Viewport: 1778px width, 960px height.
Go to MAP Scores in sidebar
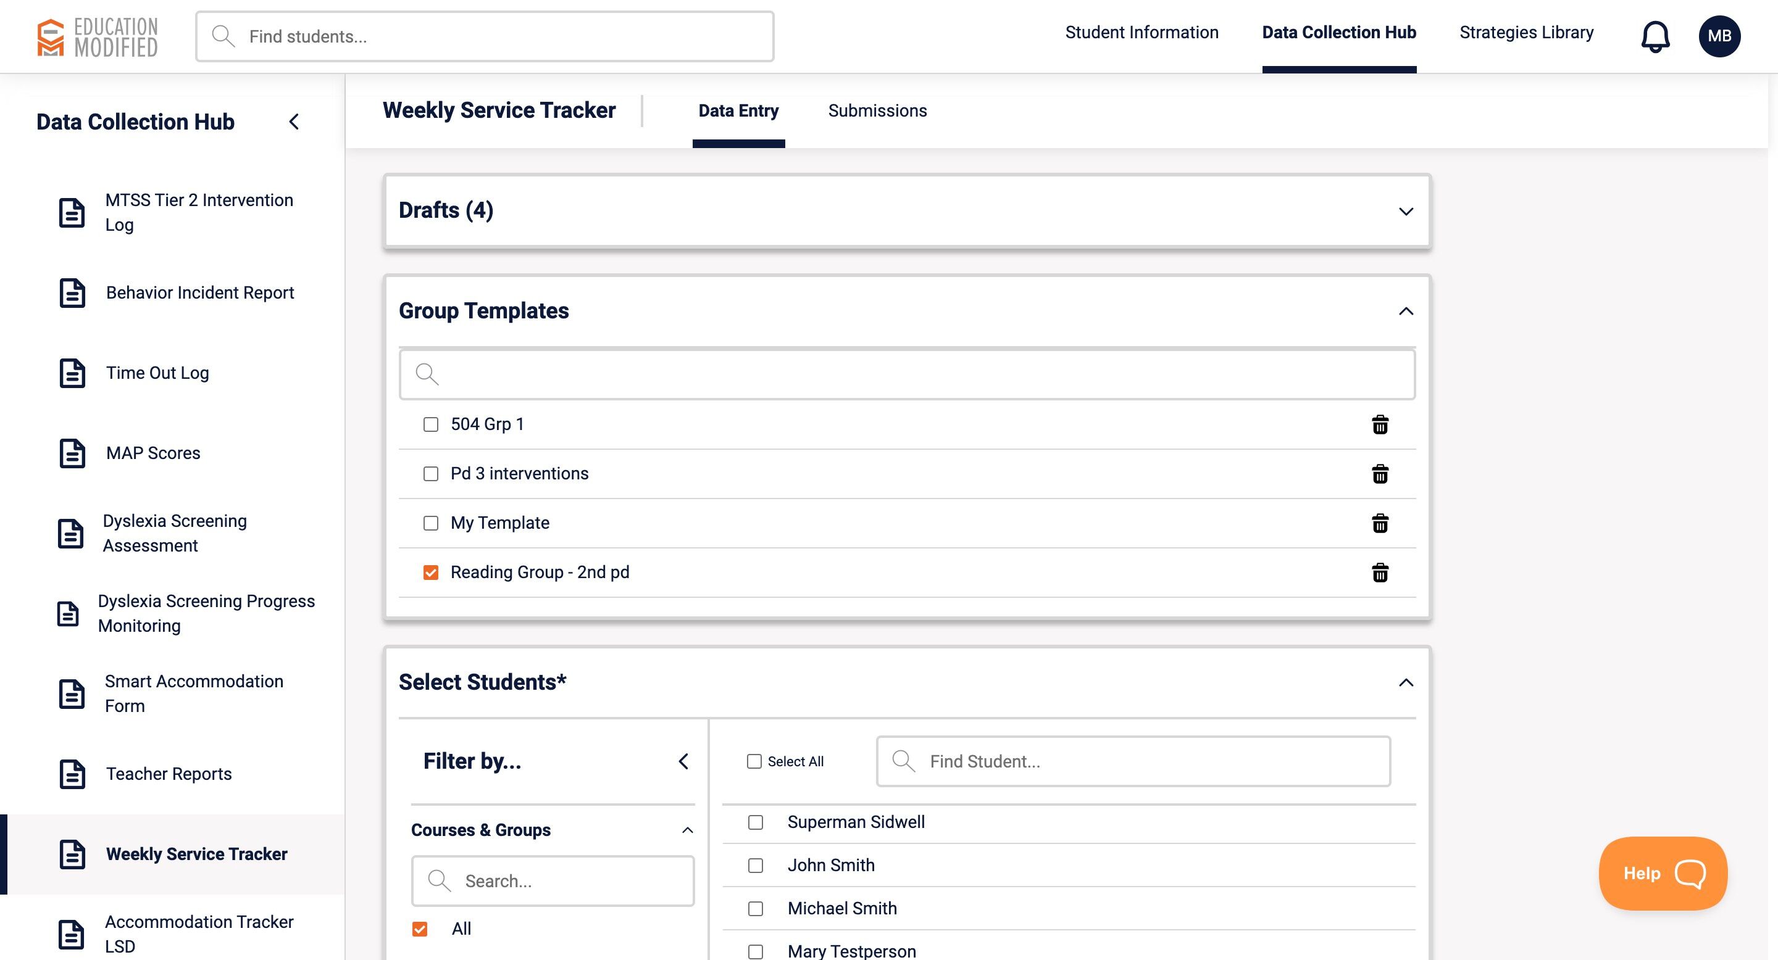[152, 453]
